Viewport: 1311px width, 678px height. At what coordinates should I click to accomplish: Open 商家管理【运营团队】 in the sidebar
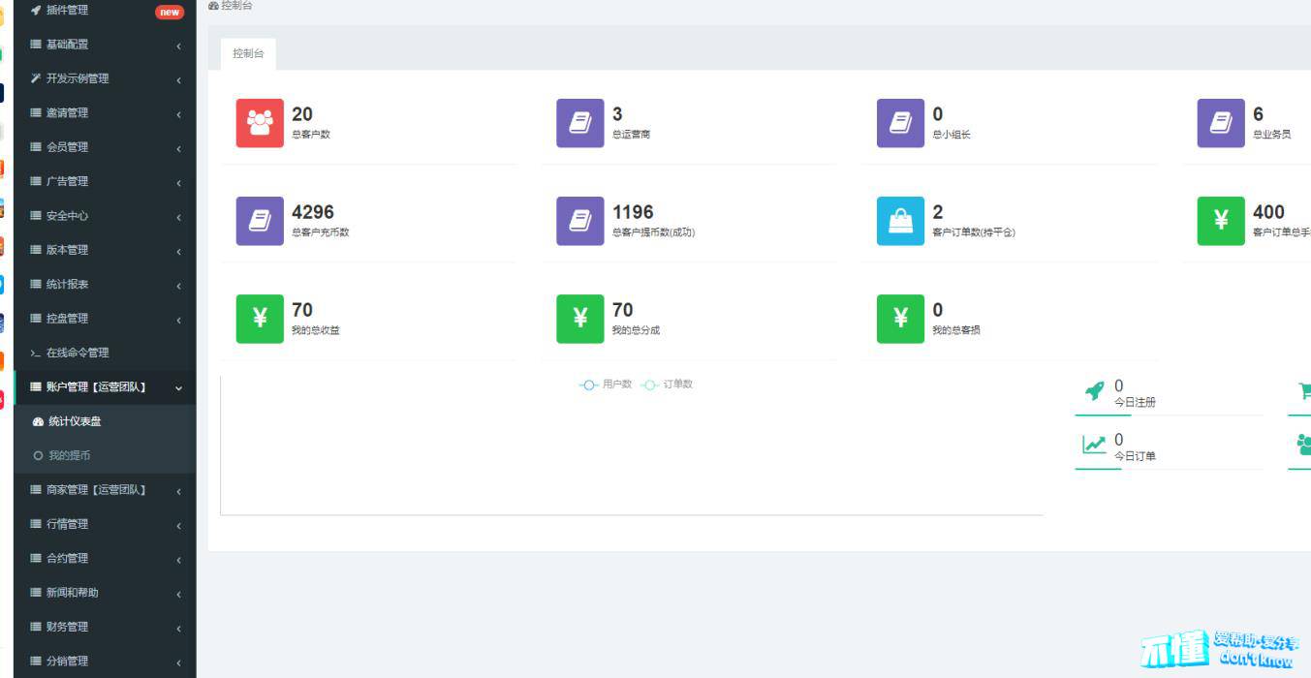pyautogui.click(x=105, y=490)
